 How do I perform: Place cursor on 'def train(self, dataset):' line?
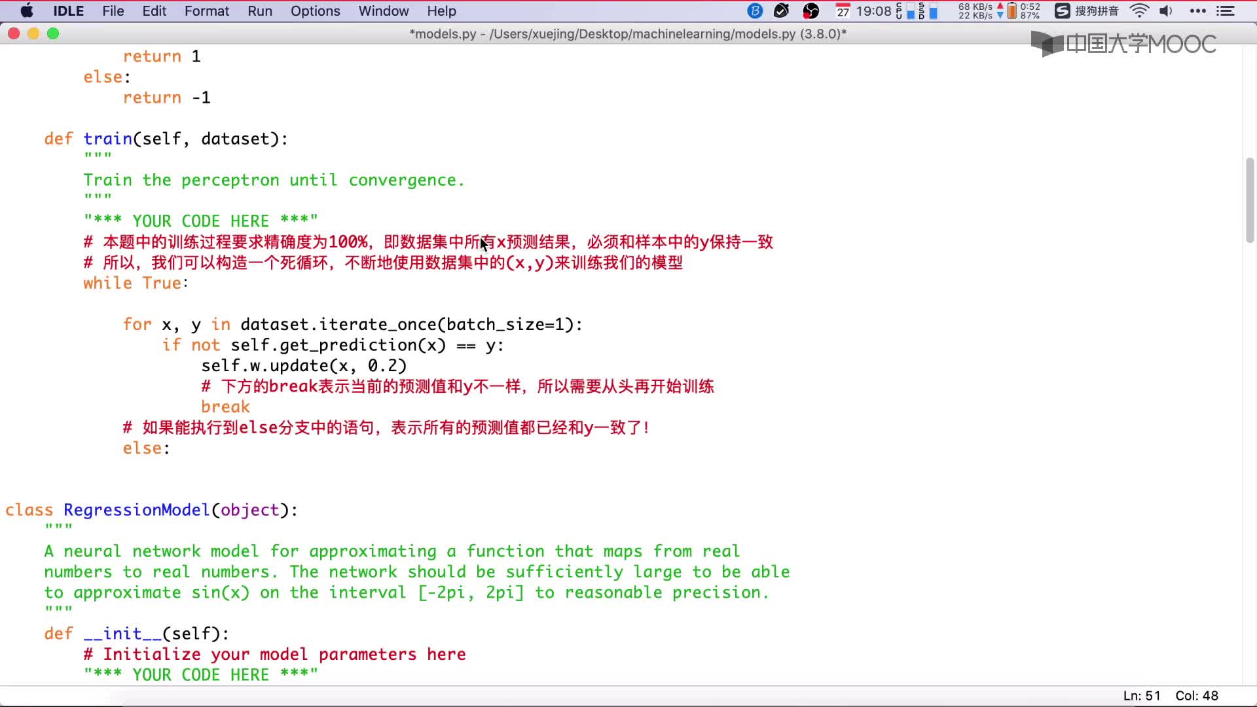coord(166,139)
